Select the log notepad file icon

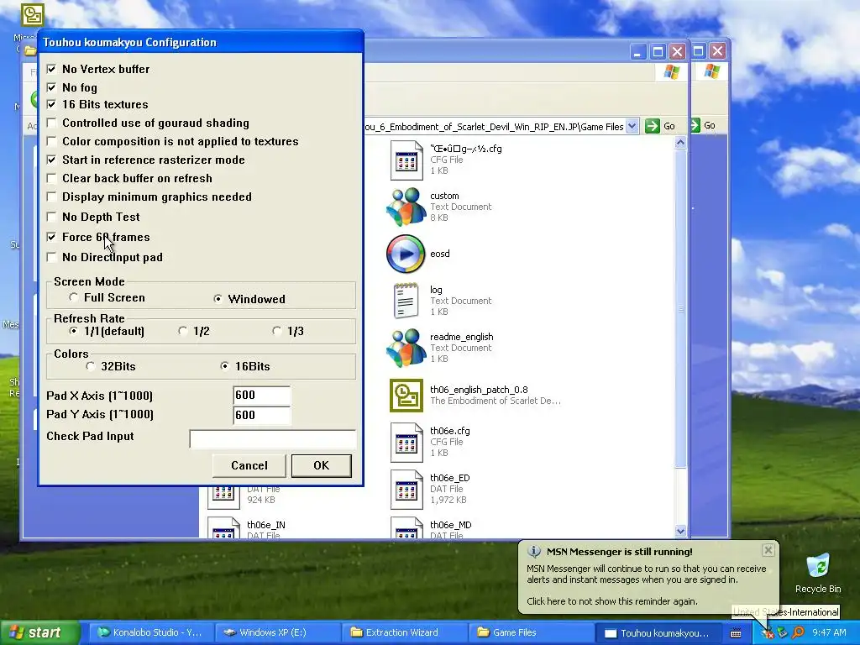[x=406, y=301]
